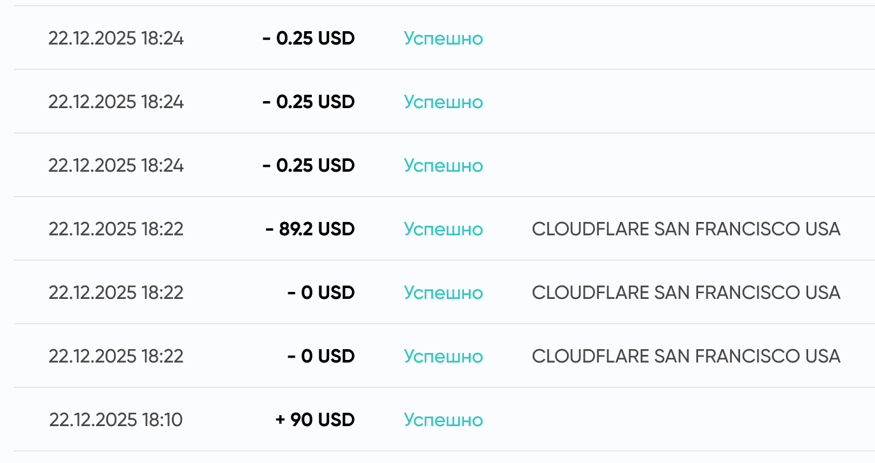The height and width of the screenshot is (463, 875).
Task: Click "Успешно" status for the -89.2 USD charge
Action: (444, 229)
